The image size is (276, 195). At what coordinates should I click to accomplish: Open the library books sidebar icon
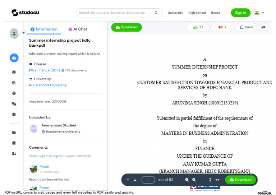tap(14, 83)
